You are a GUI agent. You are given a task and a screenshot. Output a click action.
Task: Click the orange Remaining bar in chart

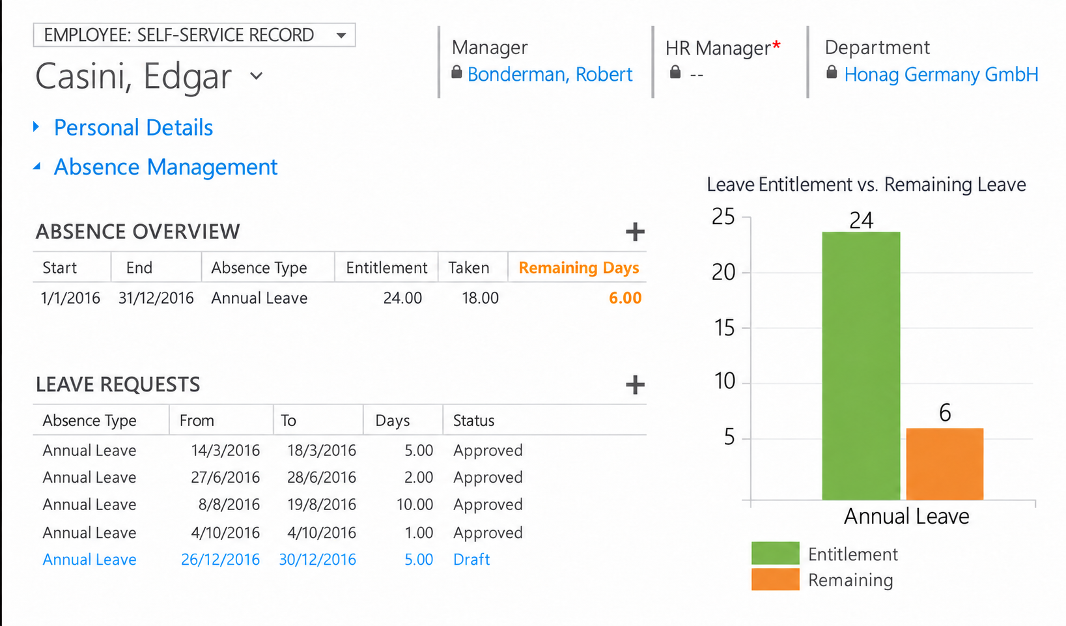point(945,464)
